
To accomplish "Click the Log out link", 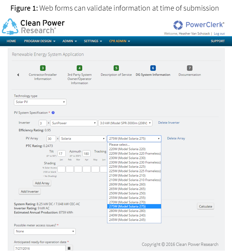I will (219, 34).
